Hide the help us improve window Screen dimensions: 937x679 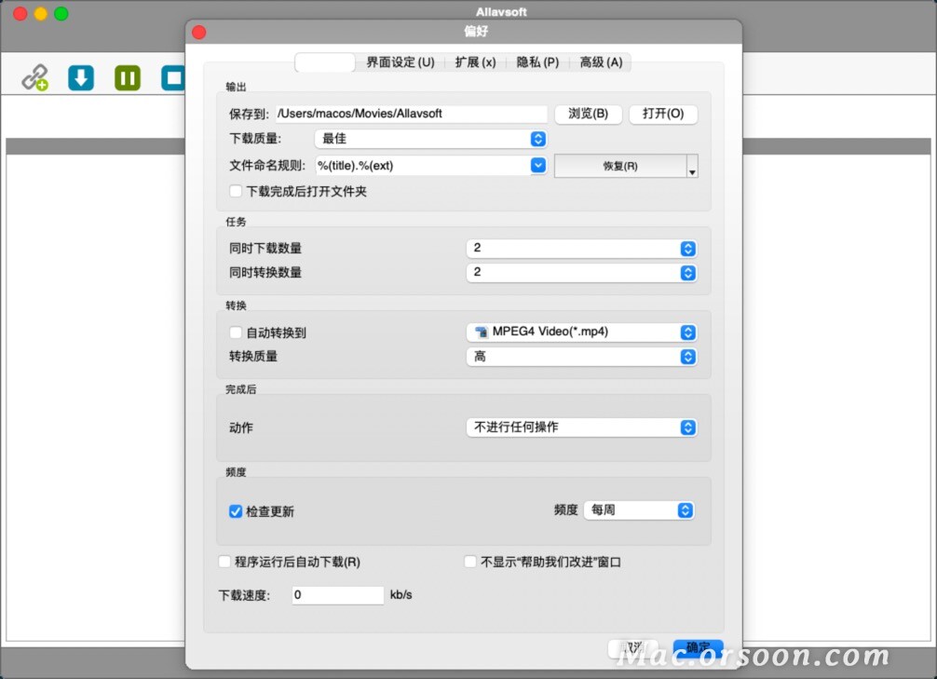(x=470, y=562)
